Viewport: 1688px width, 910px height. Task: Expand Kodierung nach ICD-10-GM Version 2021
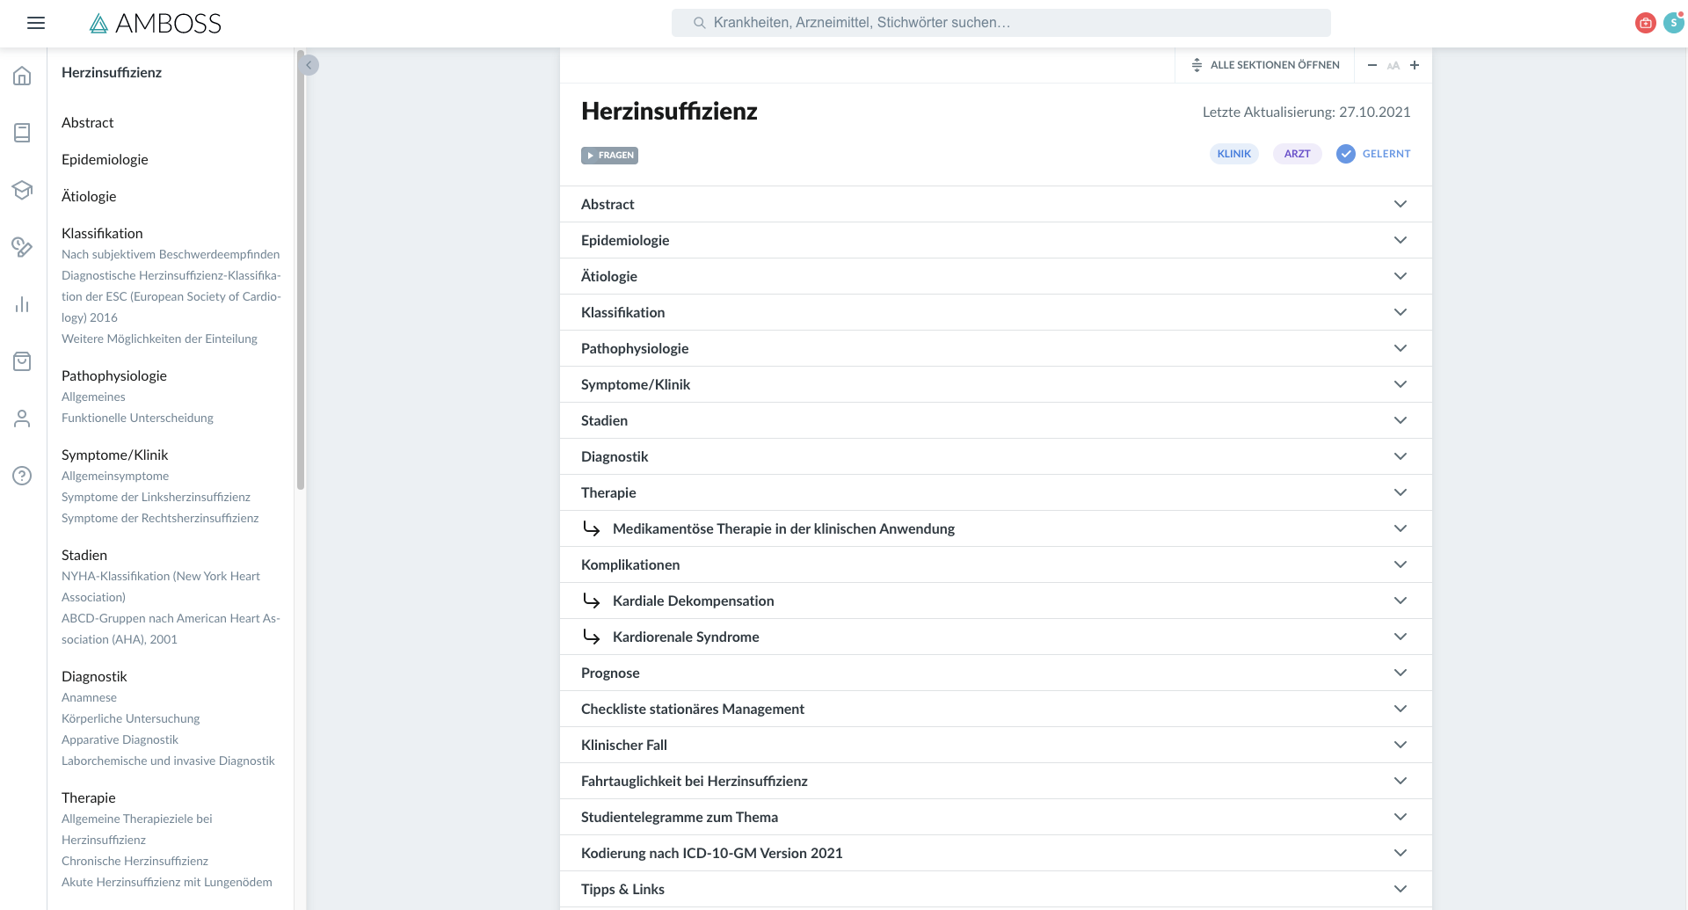coord(996,853)
